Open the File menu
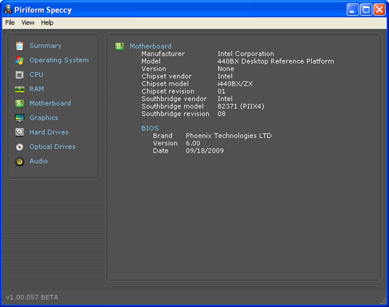 click(10, 22)
